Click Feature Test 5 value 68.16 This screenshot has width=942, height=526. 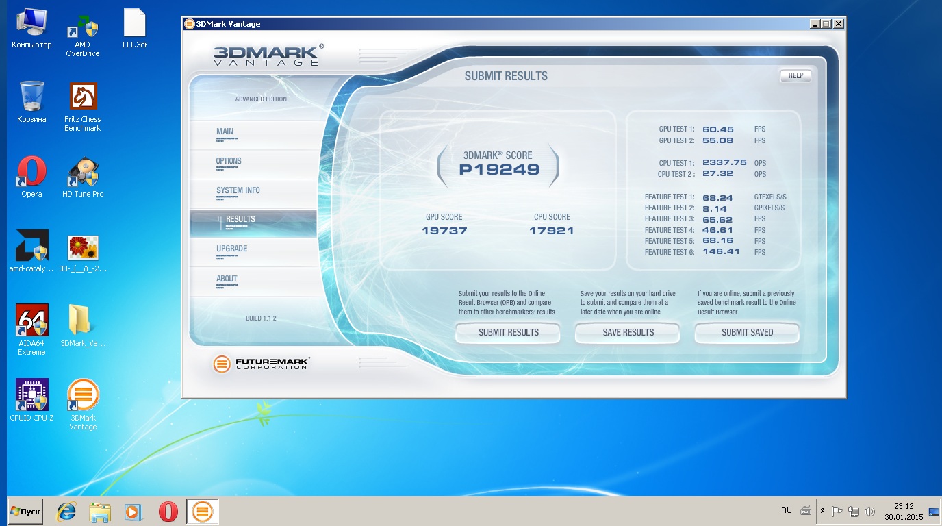pyautogui.click(x=718, y=241)
